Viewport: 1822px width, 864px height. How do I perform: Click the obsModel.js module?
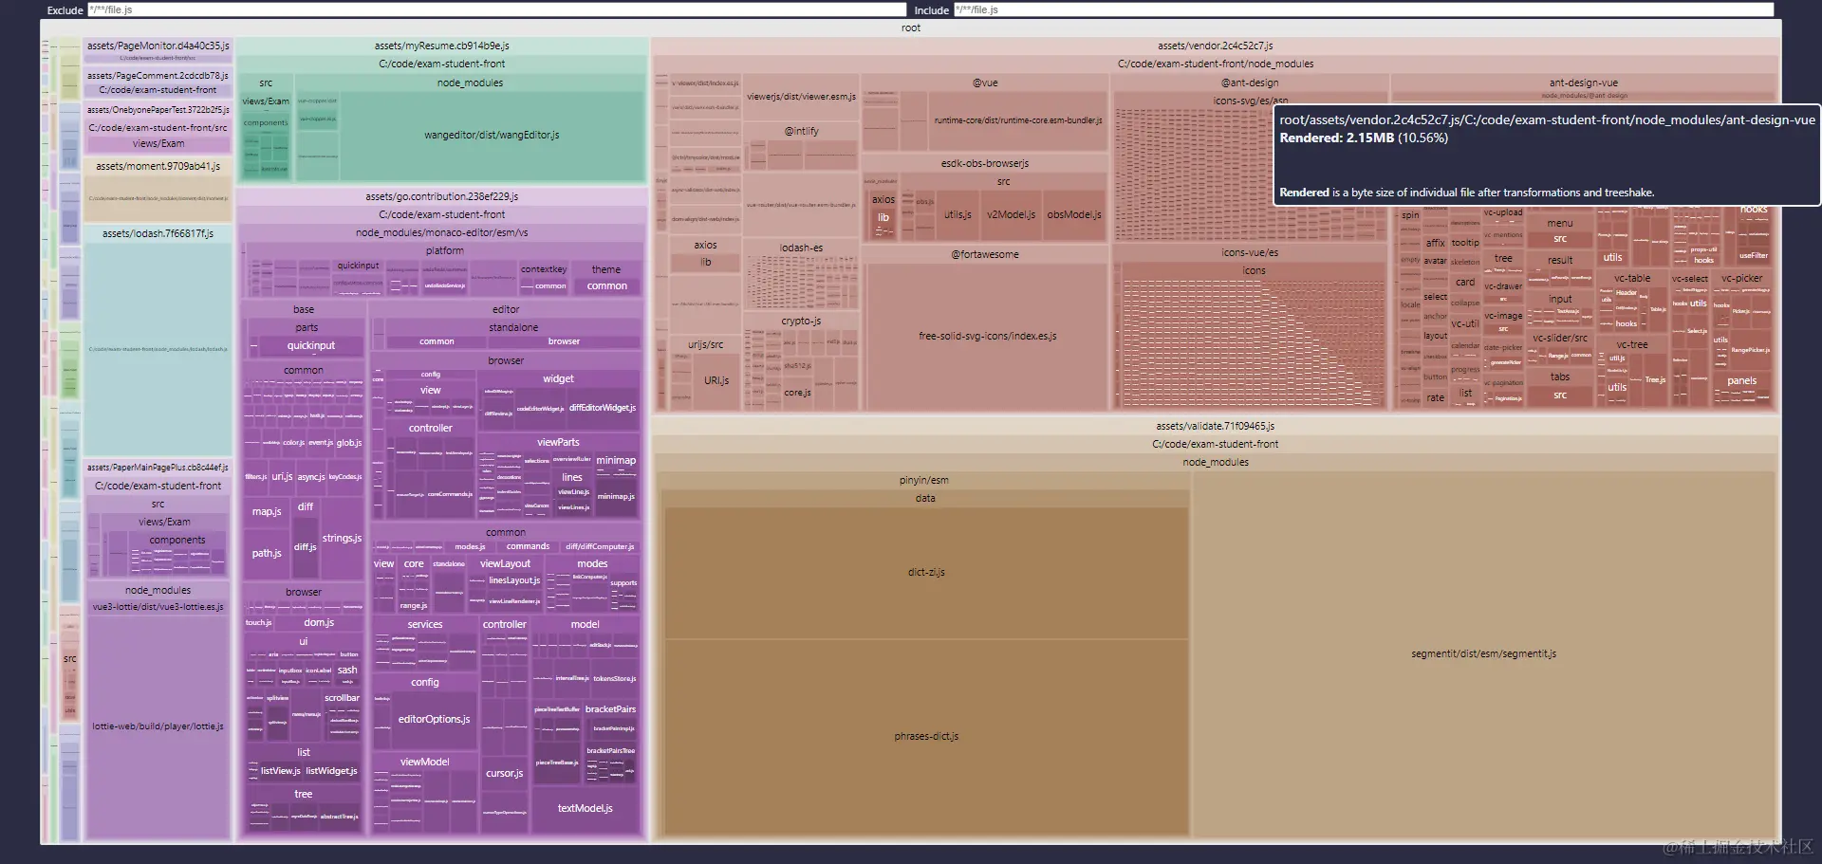[x=1074, y=214]
